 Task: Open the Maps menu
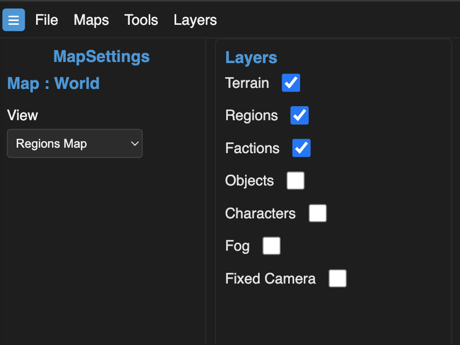(x=91, y=20)
